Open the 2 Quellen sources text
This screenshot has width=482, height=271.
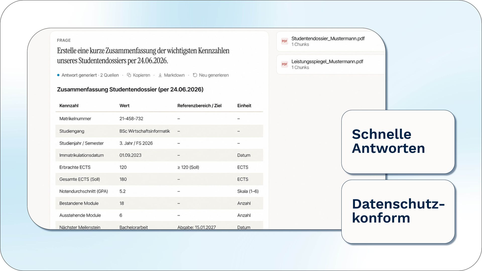[109, 75]
